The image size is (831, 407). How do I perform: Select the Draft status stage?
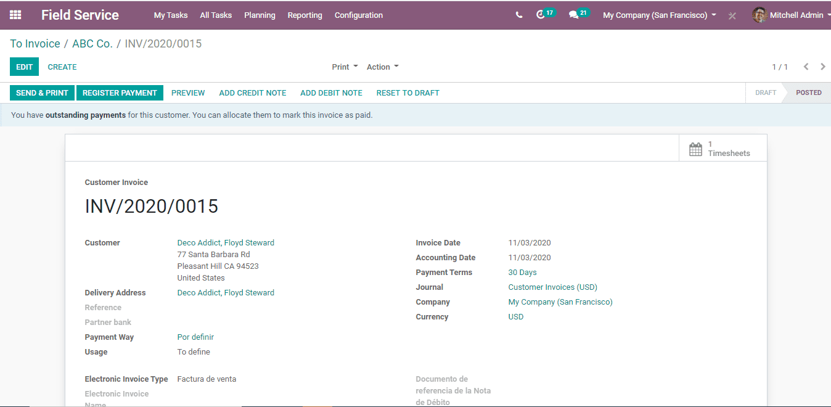[x=765, y=92]
